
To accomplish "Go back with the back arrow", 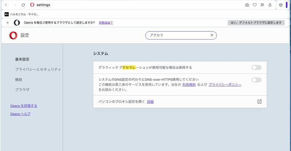I will (6, 5).
